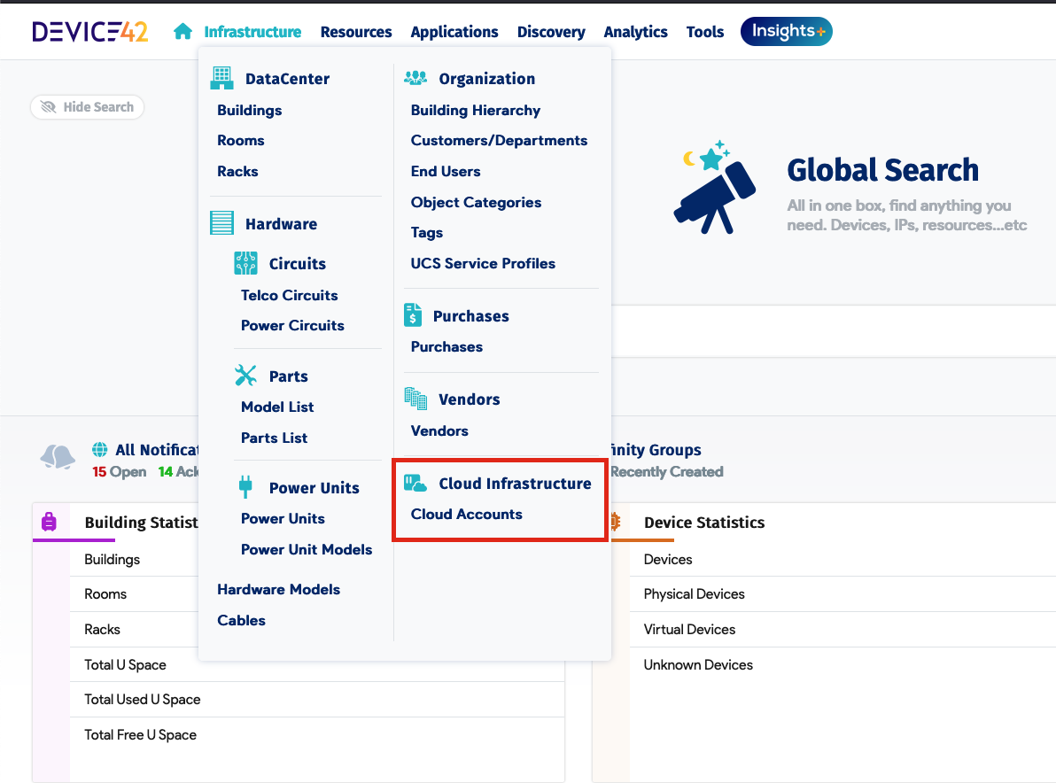Open Power Circuits
The height and width of the screenshot is (783, 1056).
292,326
